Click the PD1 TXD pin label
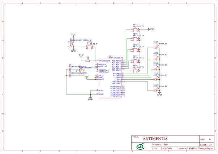 pyautogui.click(x=103, y=66)
